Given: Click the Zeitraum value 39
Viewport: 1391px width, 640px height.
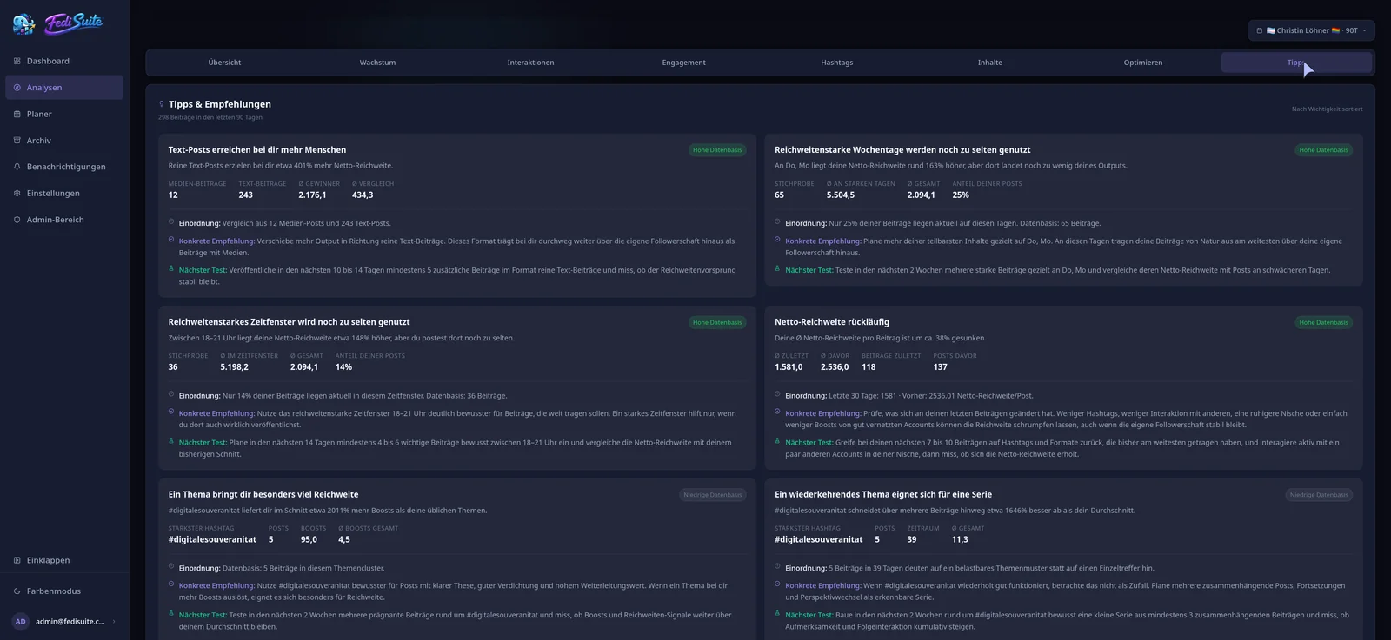Looking at the screenshot, I should 912,540.
